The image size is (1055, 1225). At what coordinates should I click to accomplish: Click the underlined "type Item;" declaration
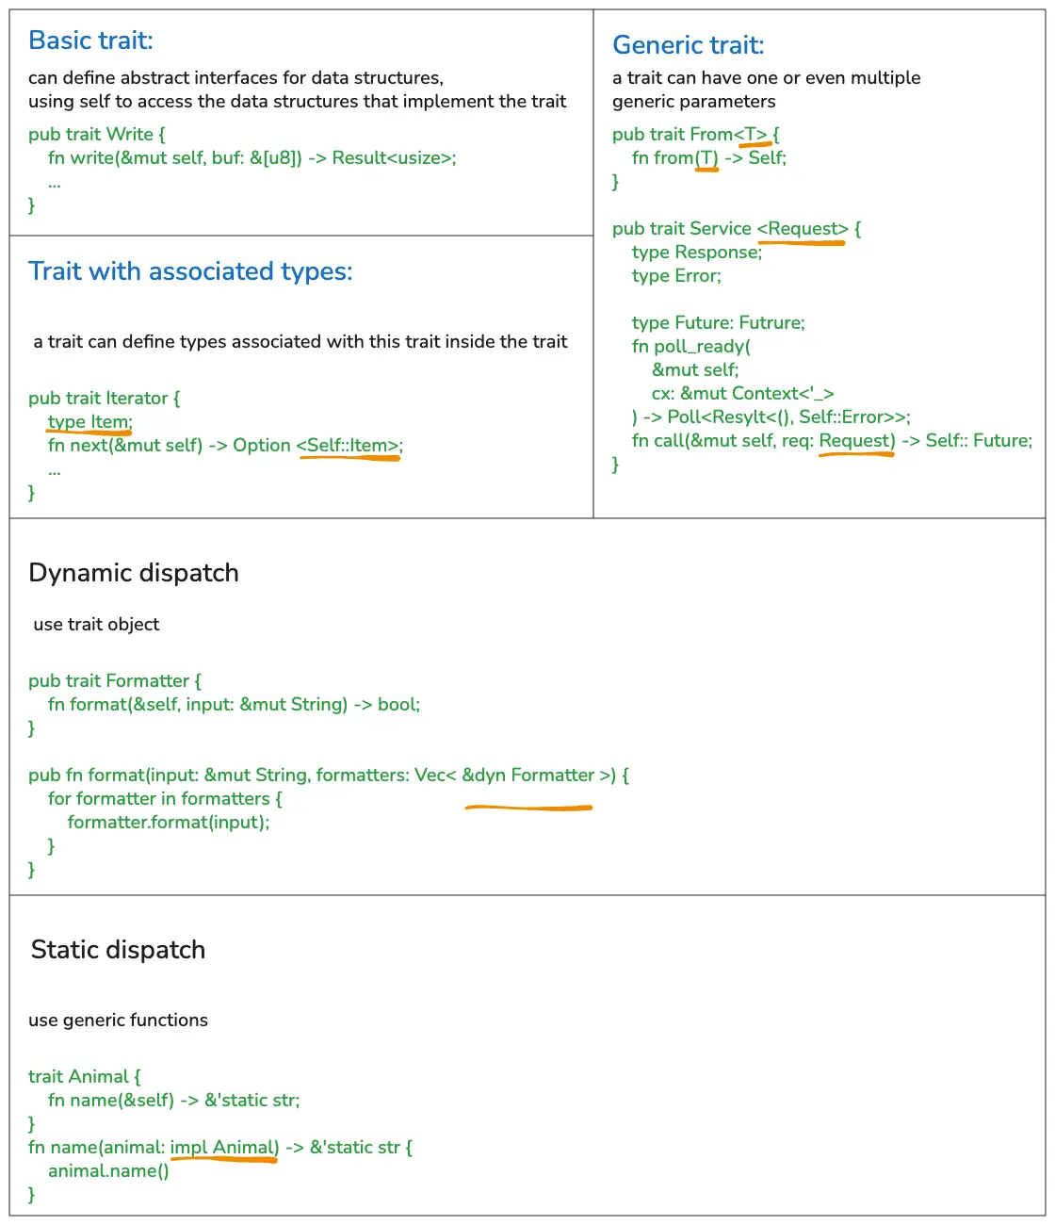(x=89, y=422)
